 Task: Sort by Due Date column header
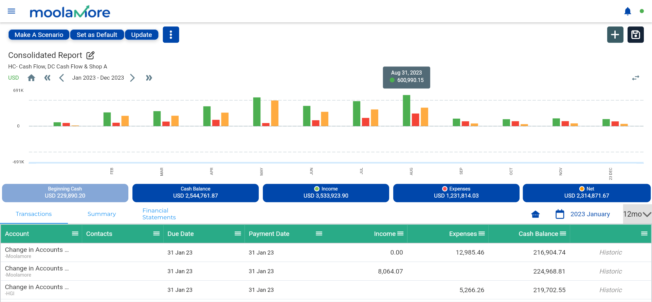pyautogui.click(x=180, y=234)
